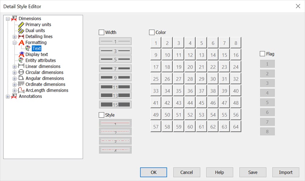This screenshot has width=305, height=181.
Task: Select the Angular dimensions tree item
Action: pyautogui.click(x=45, y=78)
